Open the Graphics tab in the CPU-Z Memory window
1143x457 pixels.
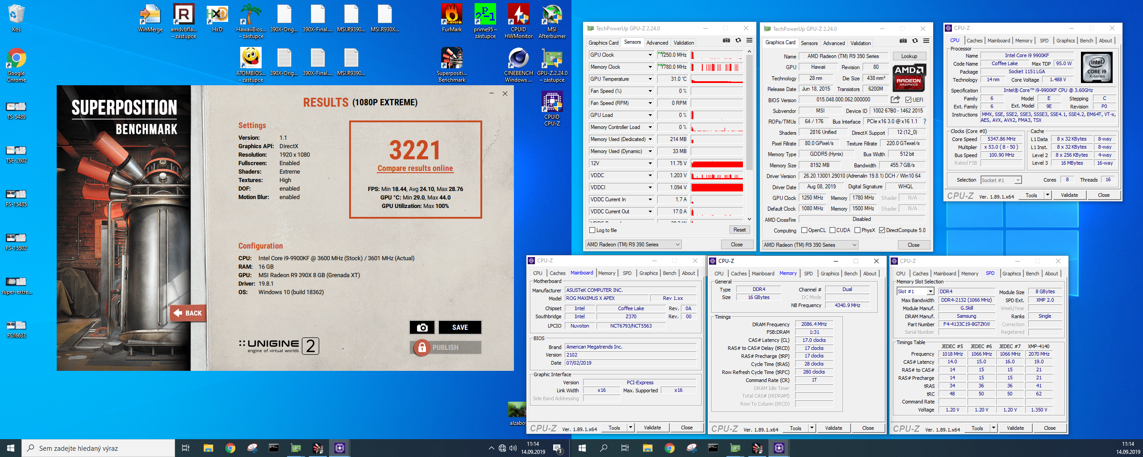(830, 274)
